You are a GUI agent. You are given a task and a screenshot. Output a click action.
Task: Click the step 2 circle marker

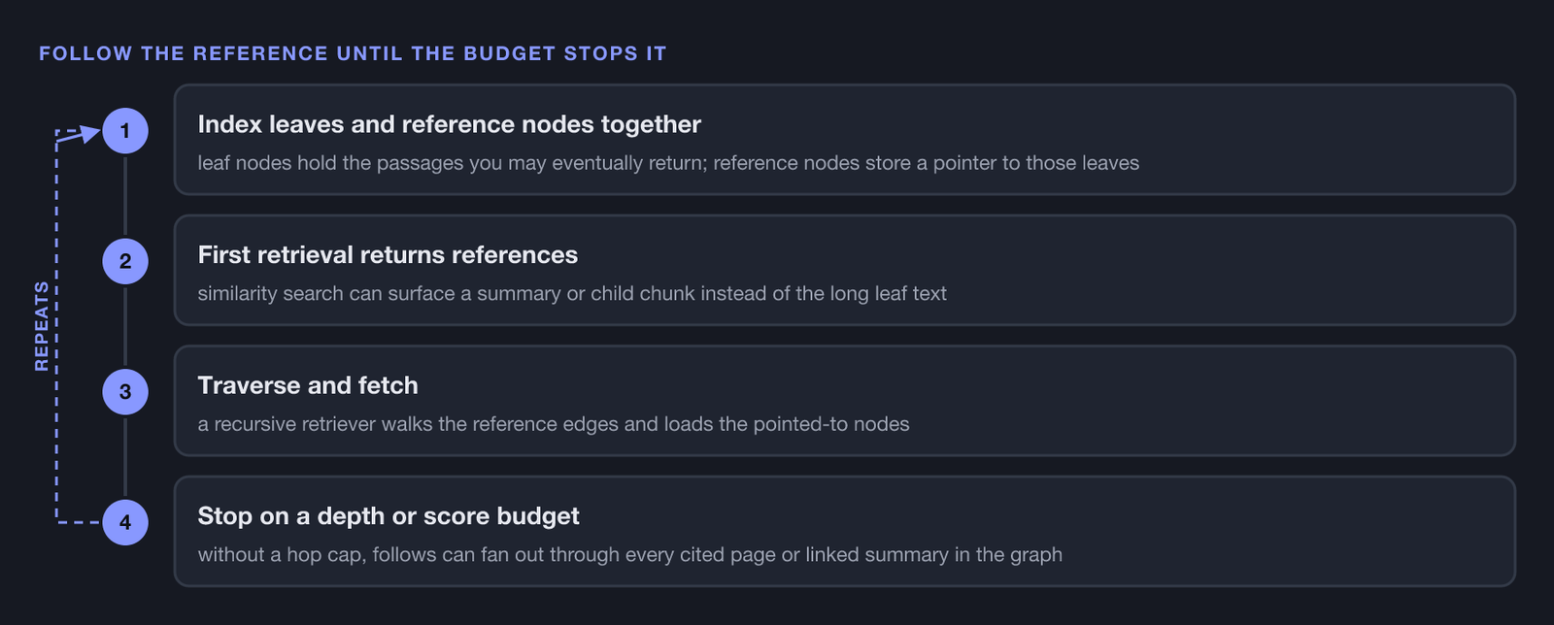click(x=125, y=261)
